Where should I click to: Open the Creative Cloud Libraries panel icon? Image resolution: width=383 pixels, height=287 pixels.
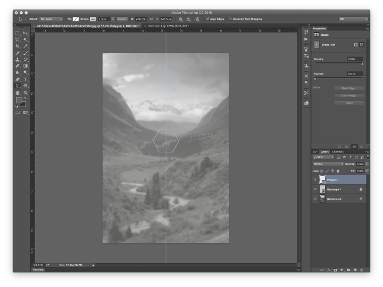pos(306,103)
